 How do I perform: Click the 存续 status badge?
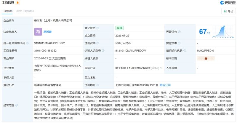119,28
